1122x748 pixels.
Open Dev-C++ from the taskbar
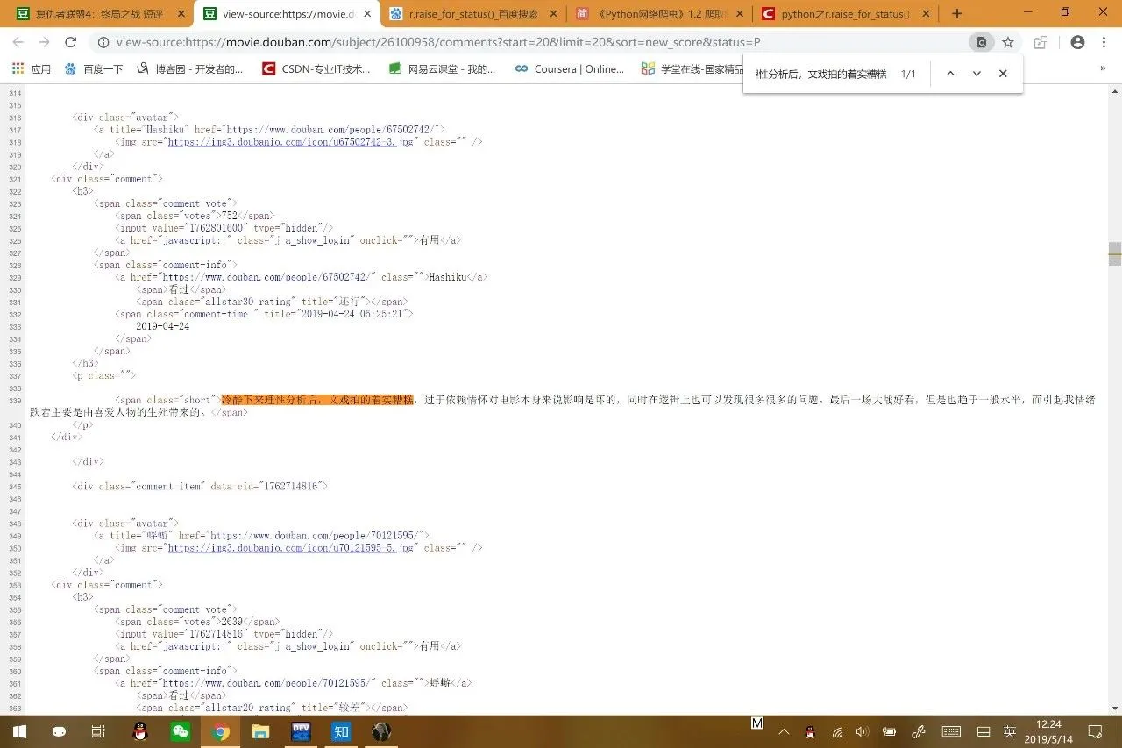tap(301, 731)
